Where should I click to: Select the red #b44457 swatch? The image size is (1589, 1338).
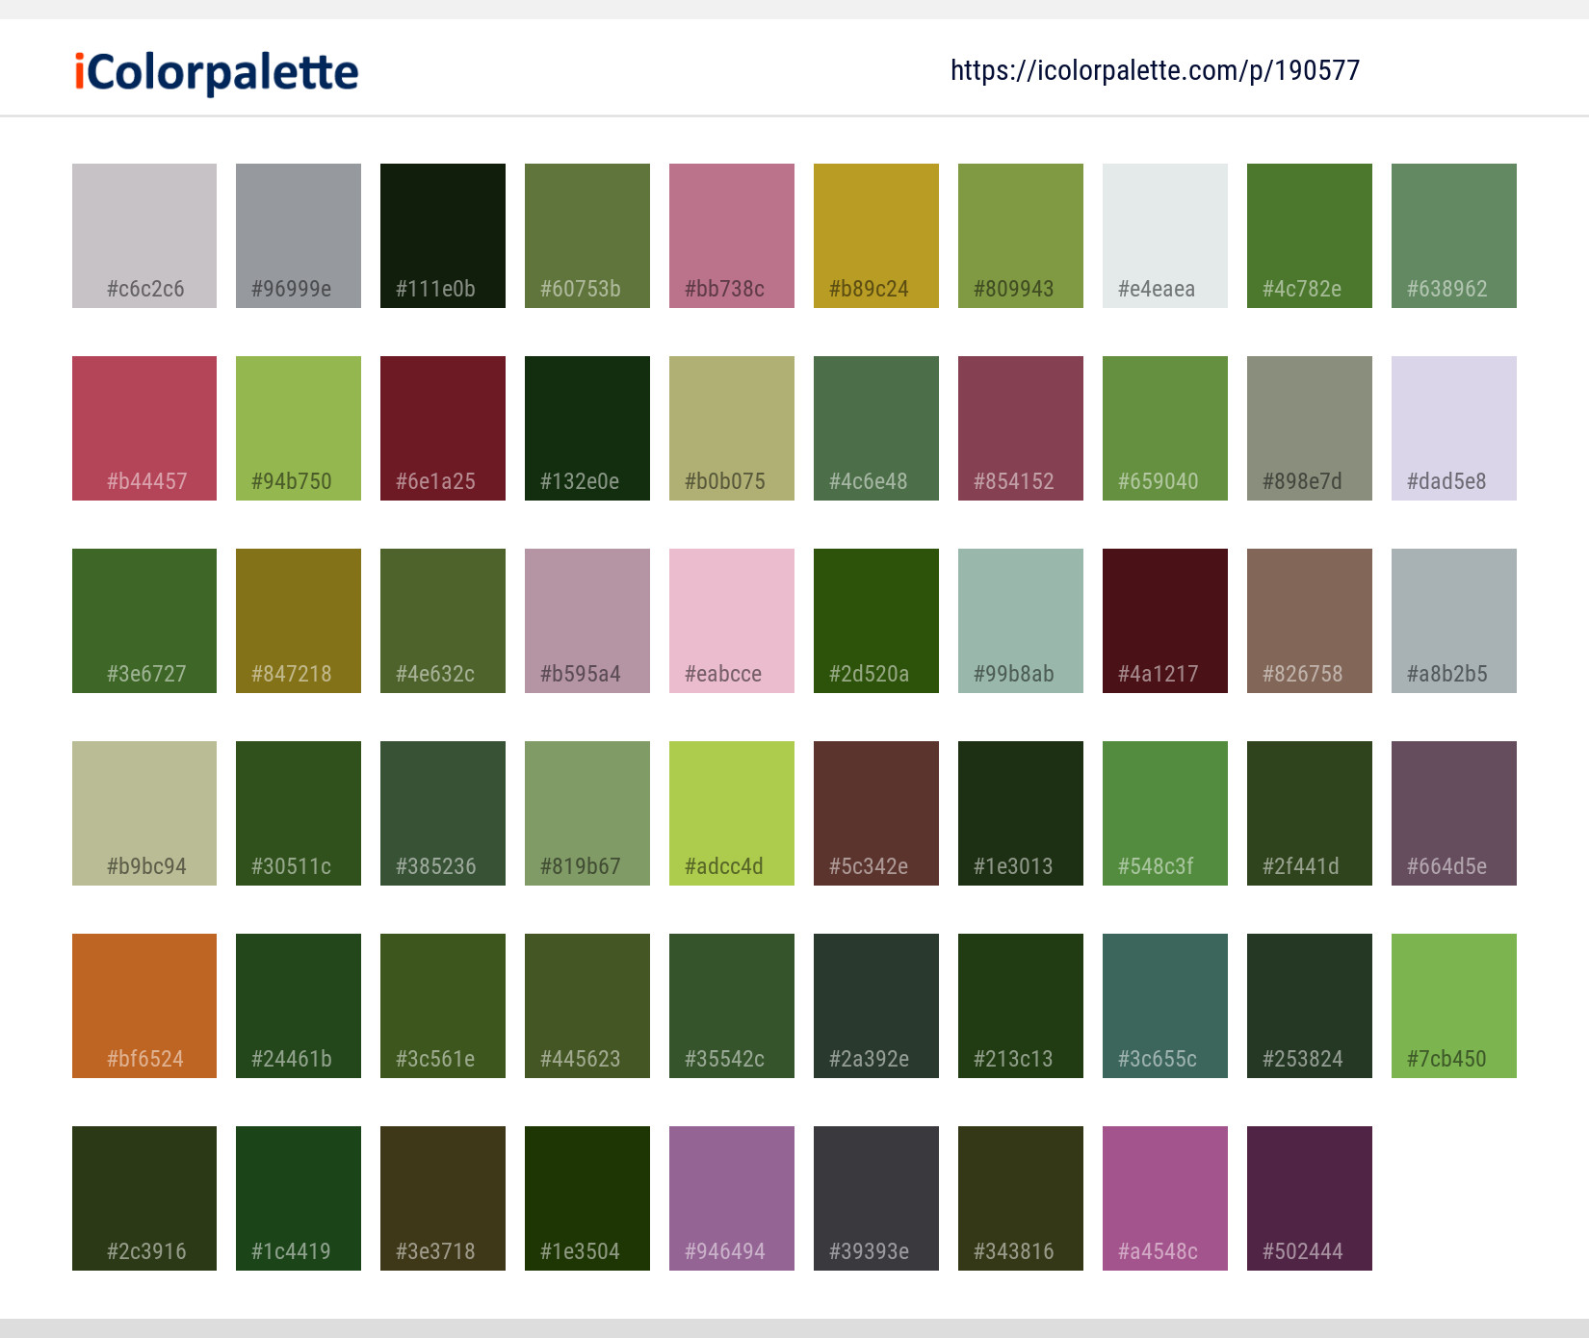(144, 428)
